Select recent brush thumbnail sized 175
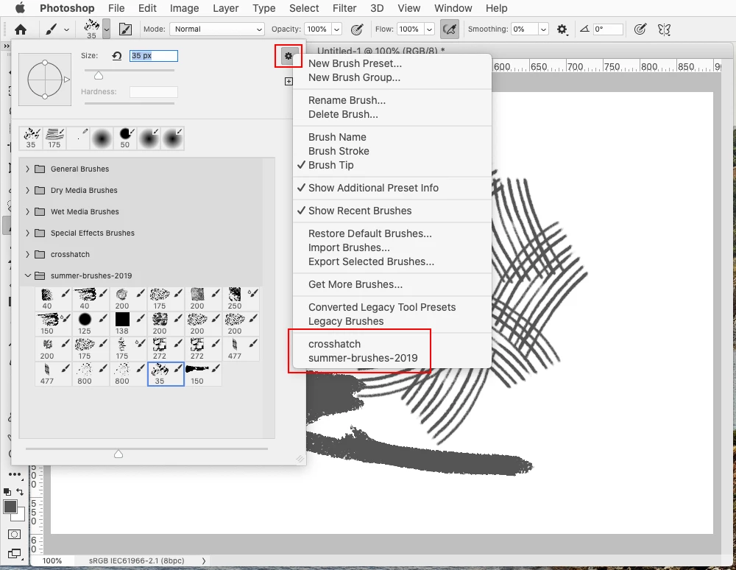The height and width of the screenshot is (570, 736). pos(54,138)
